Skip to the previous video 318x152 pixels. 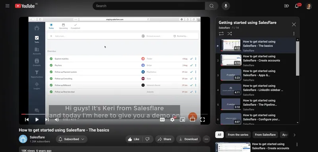coord(27,119)
